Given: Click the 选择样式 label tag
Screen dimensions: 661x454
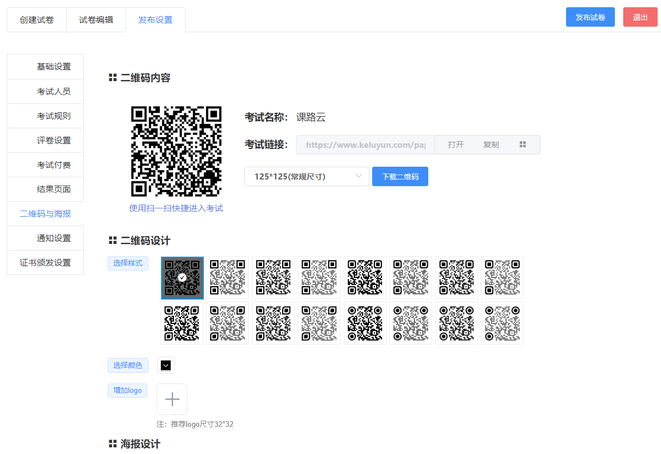Looking at the screenshot, I should pos(128,263).
